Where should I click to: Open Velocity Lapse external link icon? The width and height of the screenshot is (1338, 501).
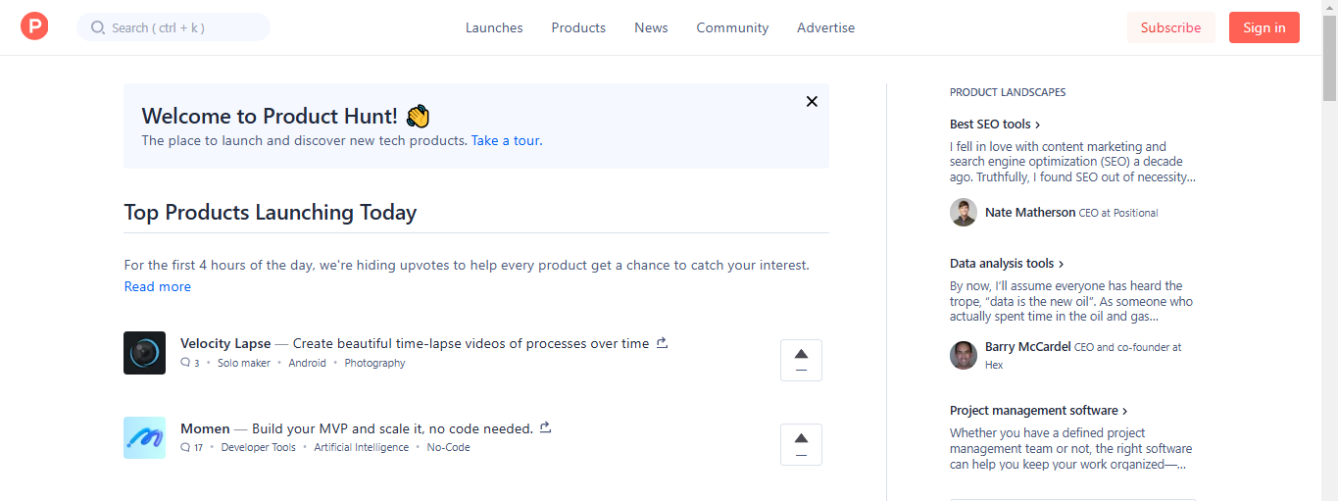[662, 343]
